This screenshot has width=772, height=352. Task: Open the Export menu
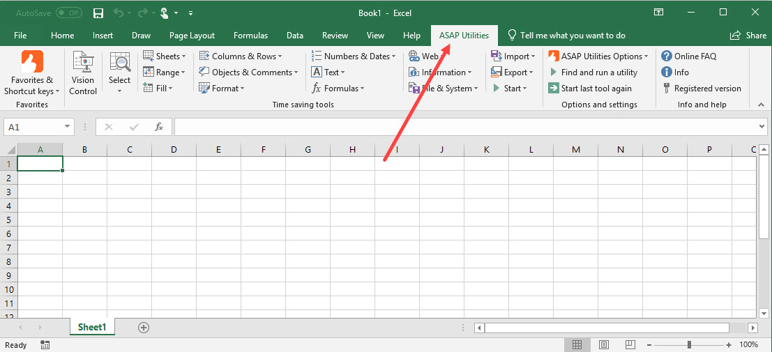click(x=512, y=72)
